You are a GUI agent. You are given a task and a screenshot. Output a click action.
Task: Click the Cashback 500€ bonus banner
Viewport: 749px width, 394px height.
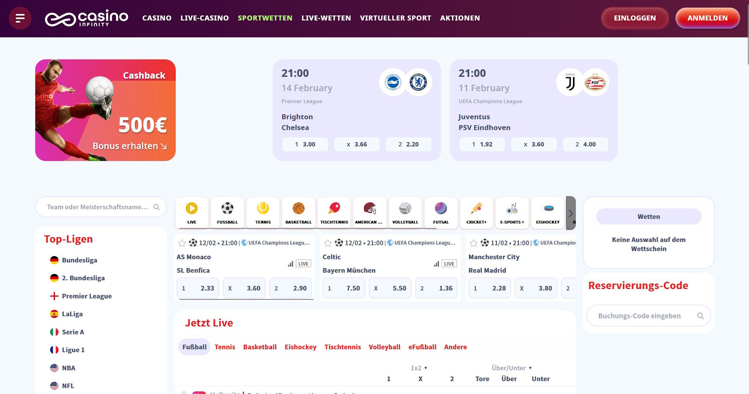105,110
